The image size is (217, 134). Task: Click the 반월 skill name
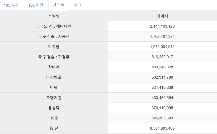tap(54, 87)
